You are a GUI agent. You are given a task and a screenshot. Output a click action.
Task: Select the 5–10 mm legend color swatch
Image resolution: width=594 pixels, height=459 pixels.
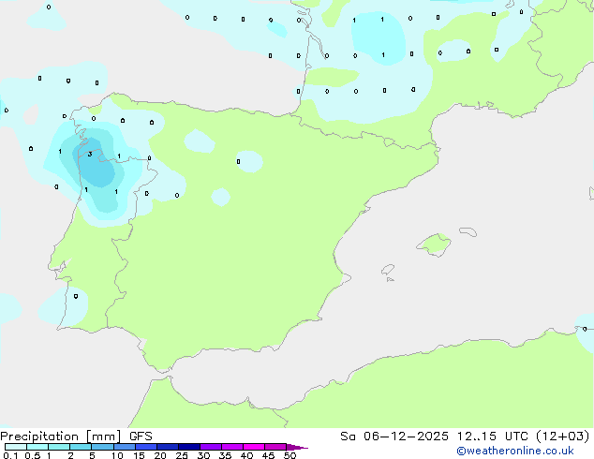coord(102,447)
